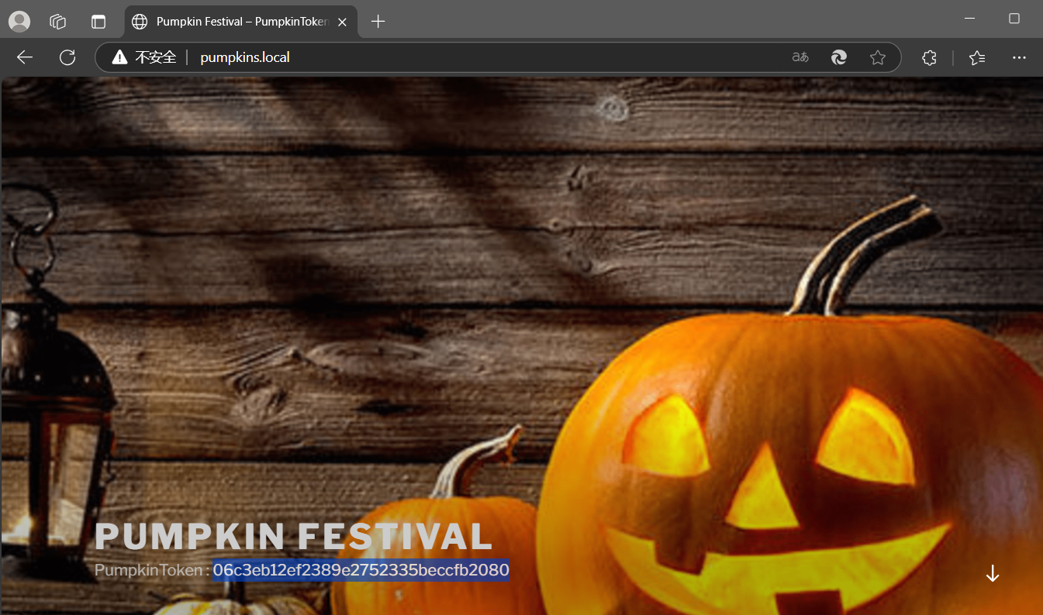1043x615 pixels.
Task: Click the highlighted token 06c3eb12ef2389e2752335beccfb2080
Action: click(361, 571)
